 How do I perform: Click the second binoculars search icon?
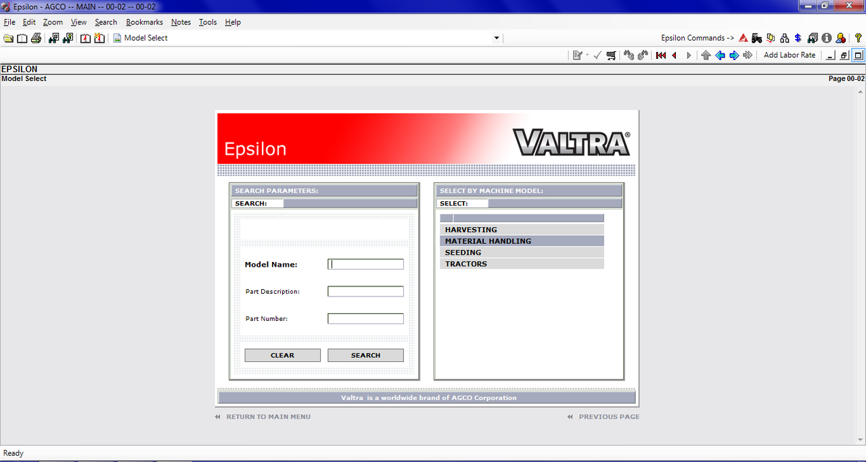coord(68,38)
